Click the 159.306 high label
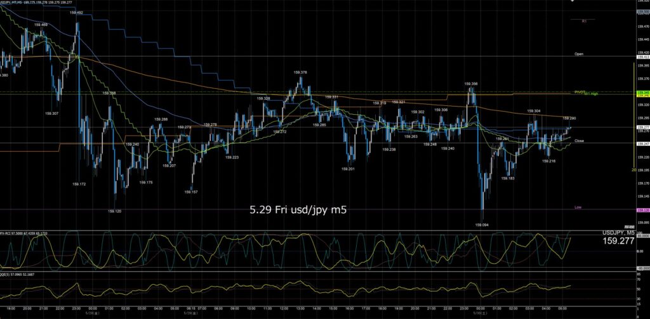This screenshot has width=650, height=319. tap(441, 110)
